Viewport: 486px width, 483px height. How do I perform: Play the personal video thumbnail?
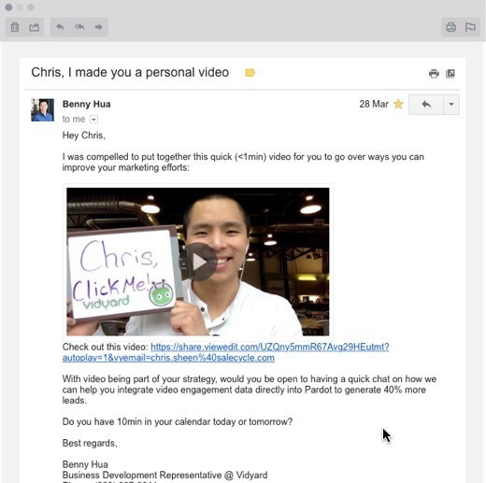pyautogui.click(x=200, y=263)
